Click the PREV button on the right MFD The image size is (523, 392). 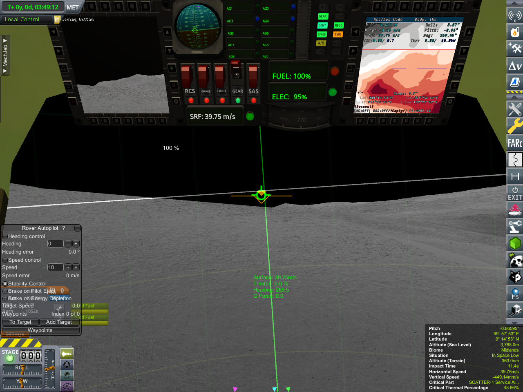tap(349, 85)
